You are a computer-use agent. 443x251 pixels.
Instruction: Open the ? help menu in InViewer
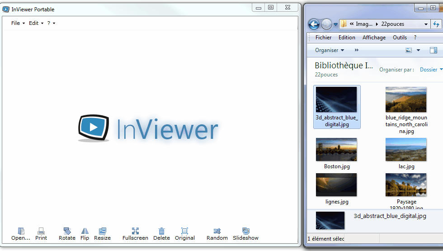coord(51,23)
